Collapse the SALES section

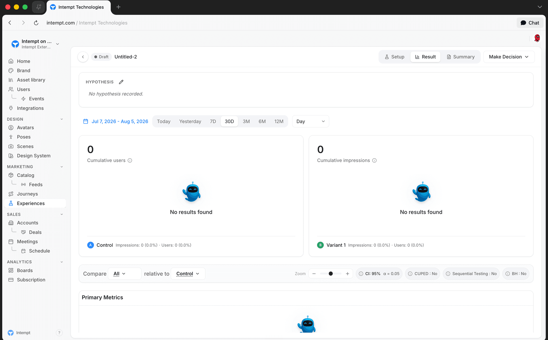point(62,214)
